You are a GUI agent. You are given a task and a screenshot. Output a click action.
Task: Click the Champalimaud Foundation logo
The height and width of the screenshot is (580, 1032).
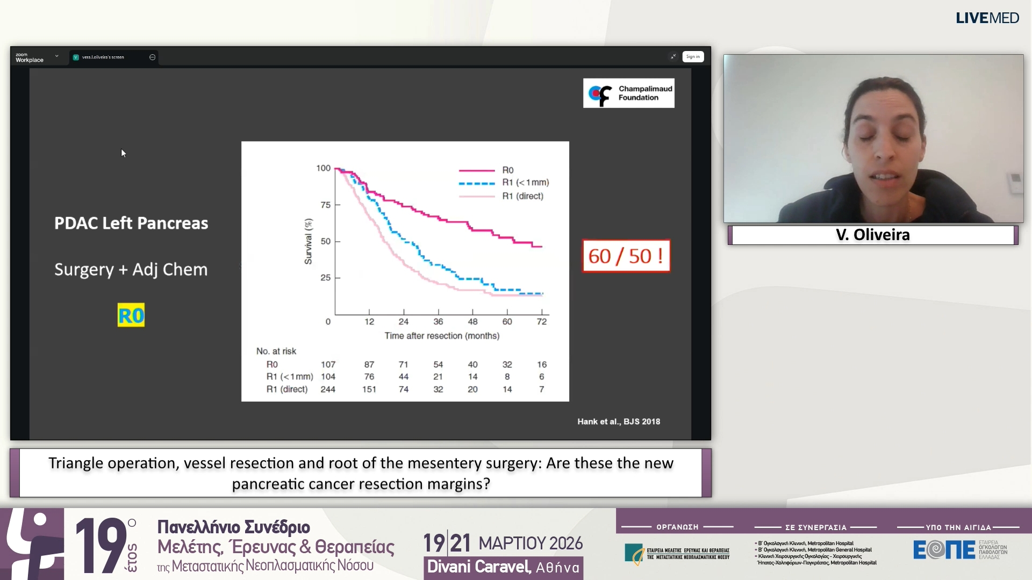coord(628,92)
